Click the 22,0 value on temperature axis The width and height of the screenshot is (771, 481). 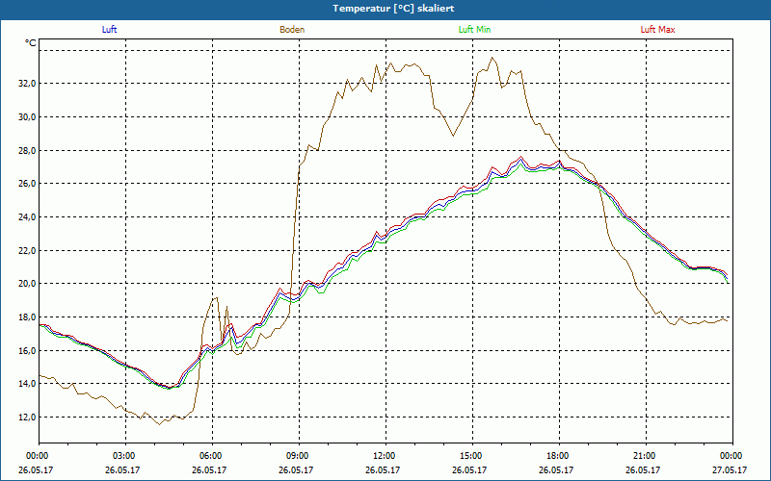click(x=27, y=250)
